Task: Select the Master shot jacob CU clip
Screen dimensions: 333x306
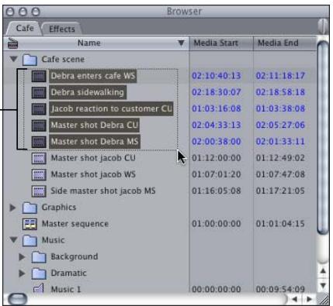Action: click(93, 158)
